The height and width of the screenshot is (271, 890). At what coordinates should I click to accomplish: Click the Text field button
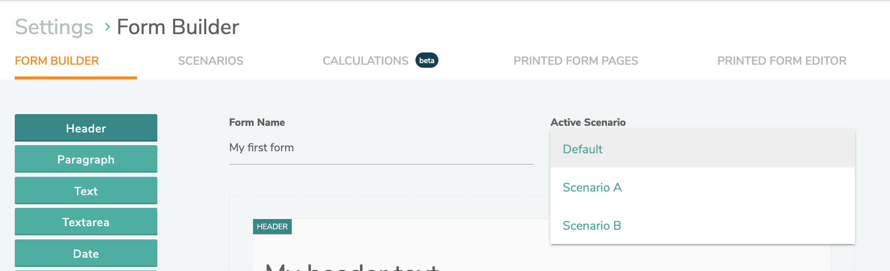(86, 191)
